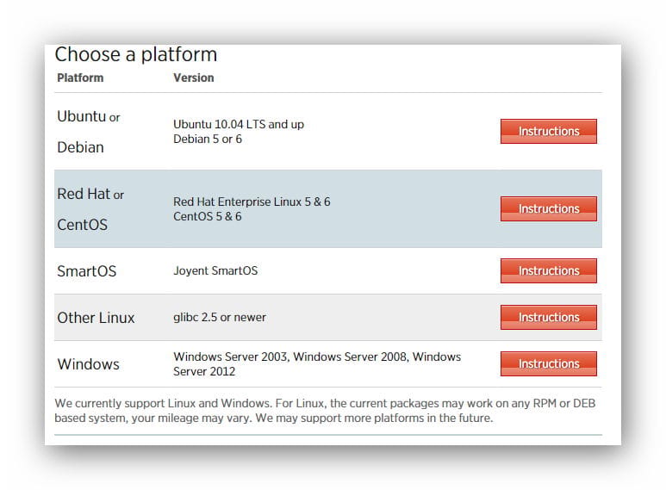Open Instructions for SmartOS

[x=548, y=270]
